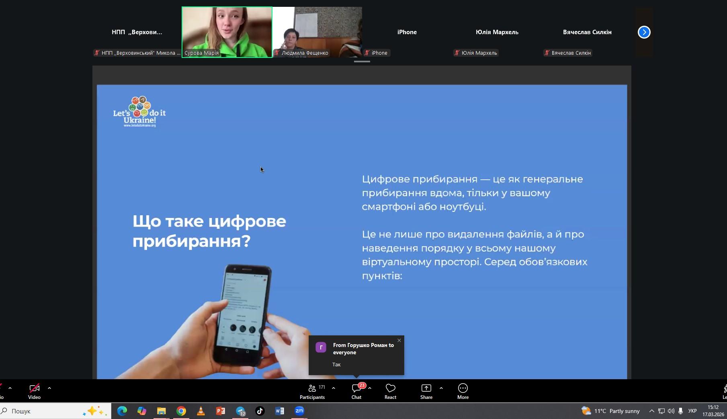
Task: Expand the Share options arrow
Action: (441, 388)
